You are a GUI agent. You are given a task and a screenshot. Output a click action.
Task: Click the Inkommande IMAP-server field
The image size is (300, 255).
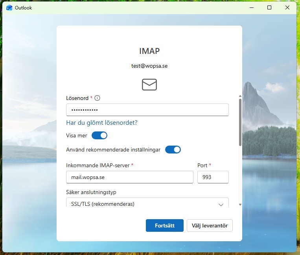[x=130, y=177]
